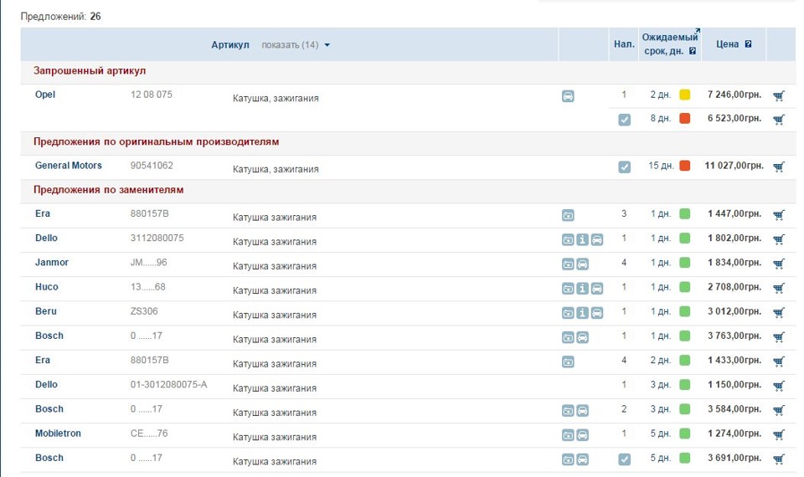
Task: Add Era 1 447,00грн. coil to cart
Action: [779, 215]
